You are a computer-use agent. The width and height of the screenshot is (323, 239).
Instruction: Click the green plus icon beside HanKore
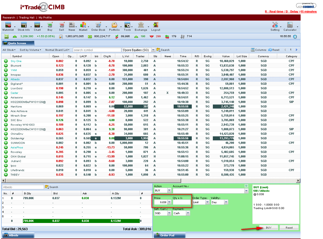pyautogui.click(x=6, y=106)
